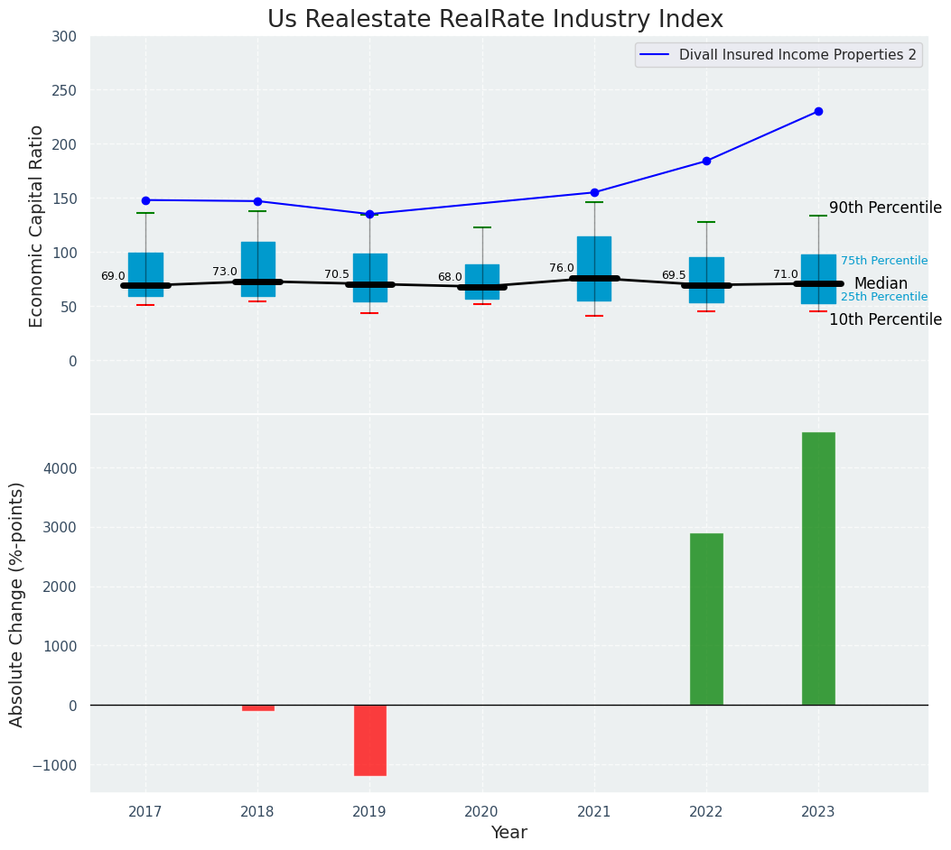
Task: Click the 10th Percentile annotation
Action: point(885,320)
